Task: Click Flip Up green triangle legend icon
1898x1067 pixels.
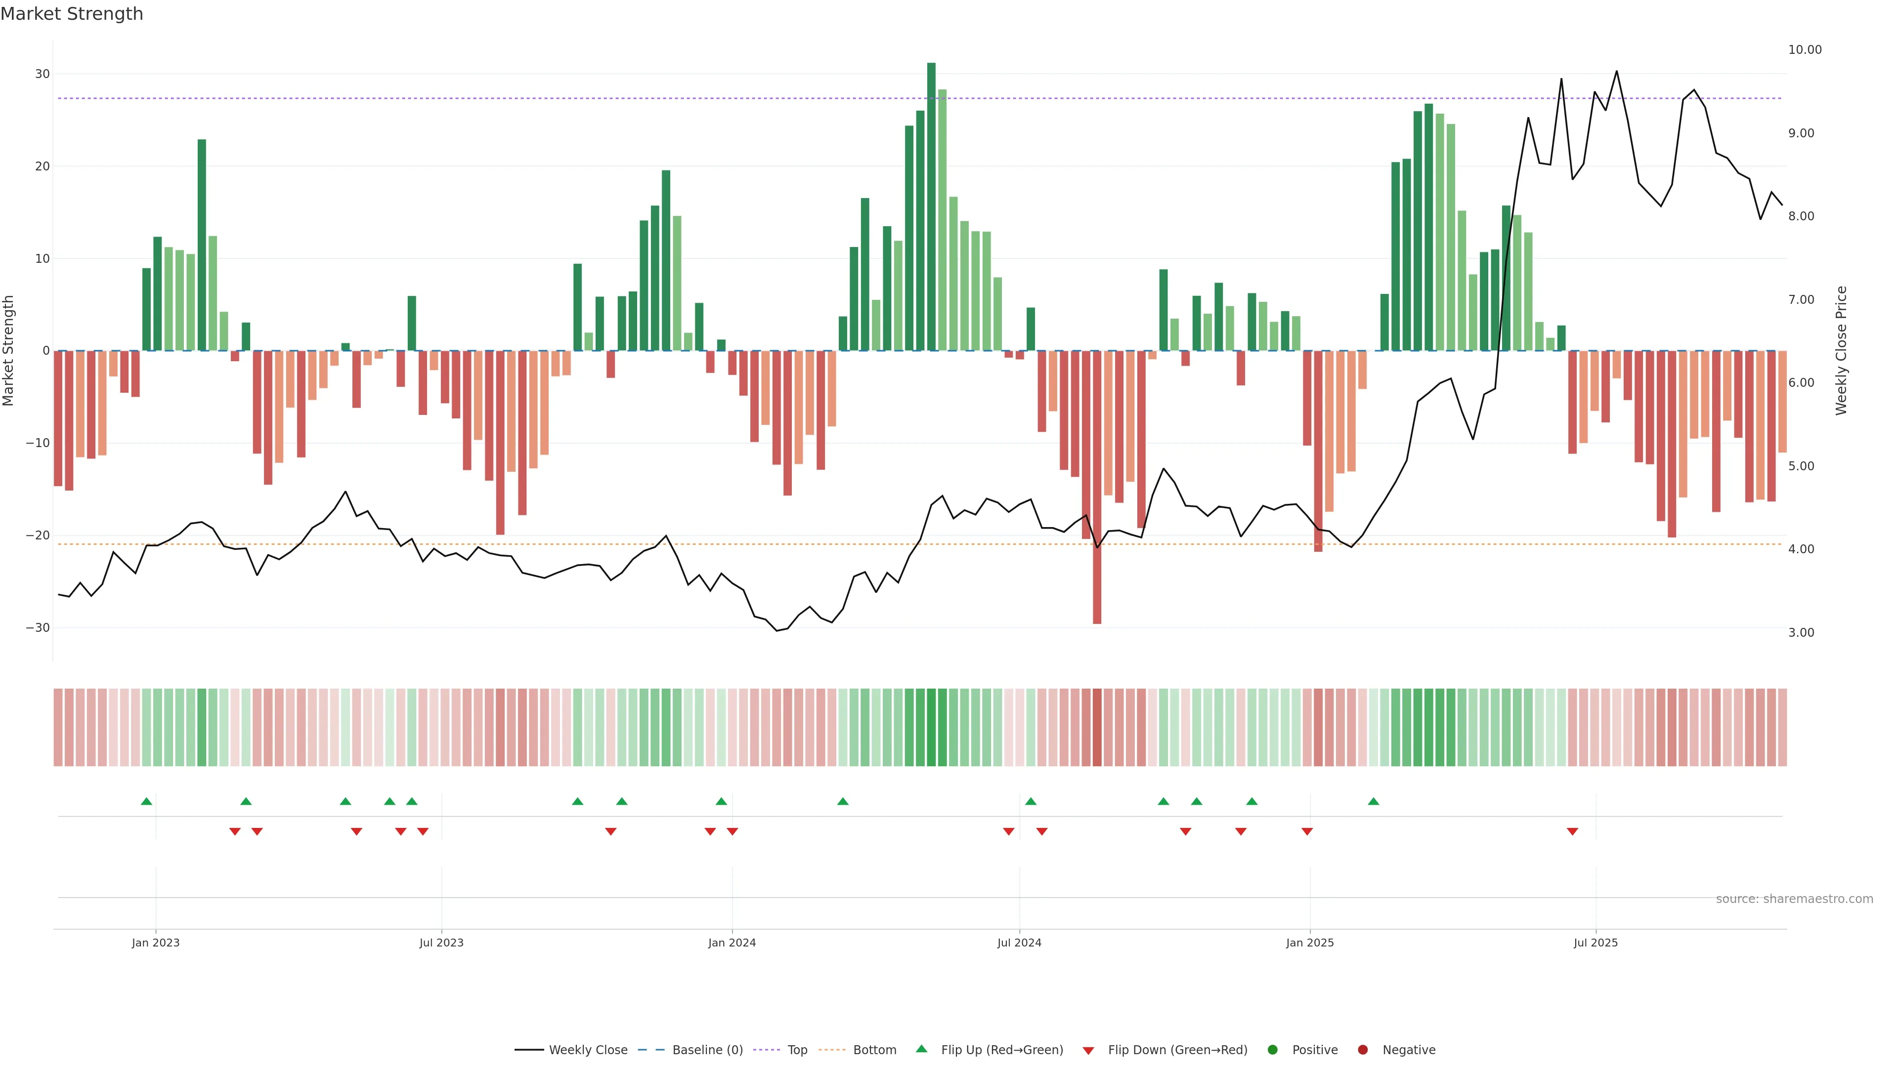Action: pyautogui.click(x=921, y=1049)
